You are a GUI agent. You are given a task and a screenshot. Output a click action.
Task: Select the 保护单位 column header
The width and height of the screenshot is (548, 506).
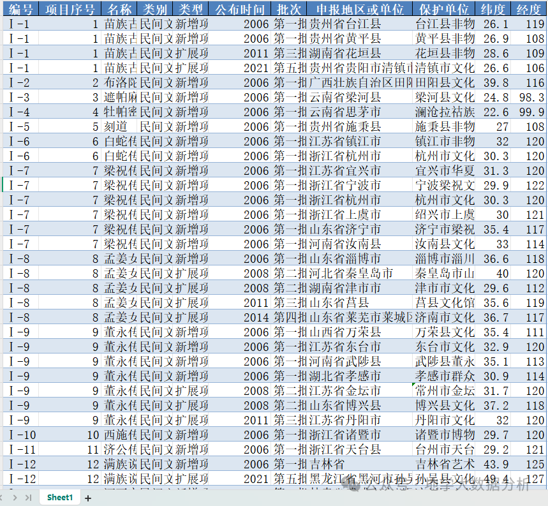pyautogui.click(x=443, y=9)
